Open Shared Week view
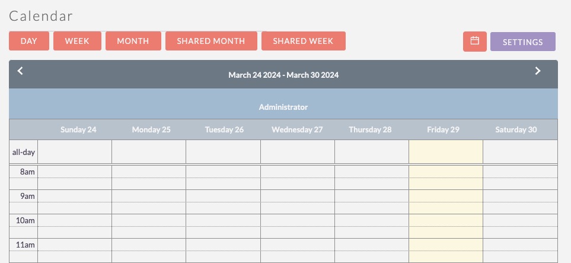571x263 pixels. 303,41
